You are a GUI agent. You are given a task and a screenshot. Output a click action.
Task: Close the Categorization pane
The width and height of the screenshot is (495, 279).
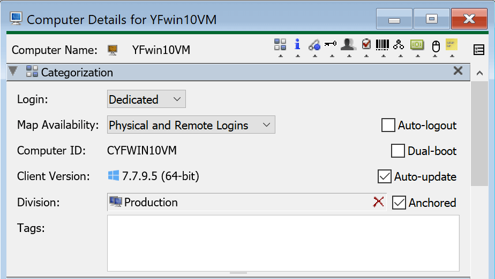click(458, 71)
